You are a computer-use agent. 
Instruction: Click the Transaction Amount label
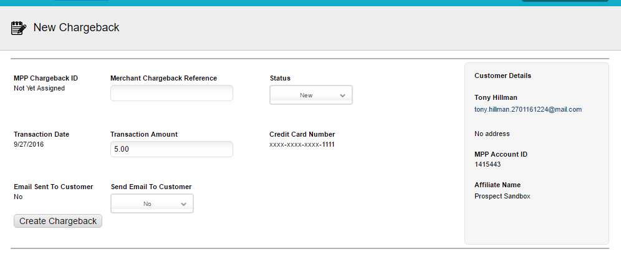coord(144,134)
